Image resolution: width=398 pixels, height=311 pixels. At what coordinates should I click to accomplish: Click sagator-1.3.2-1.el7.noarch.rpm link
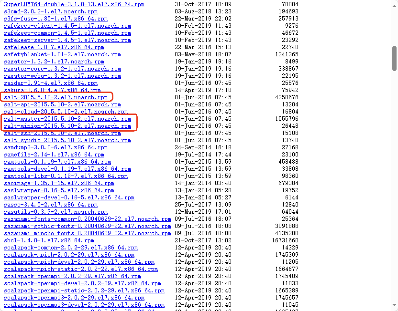click(x=54, y=62)
